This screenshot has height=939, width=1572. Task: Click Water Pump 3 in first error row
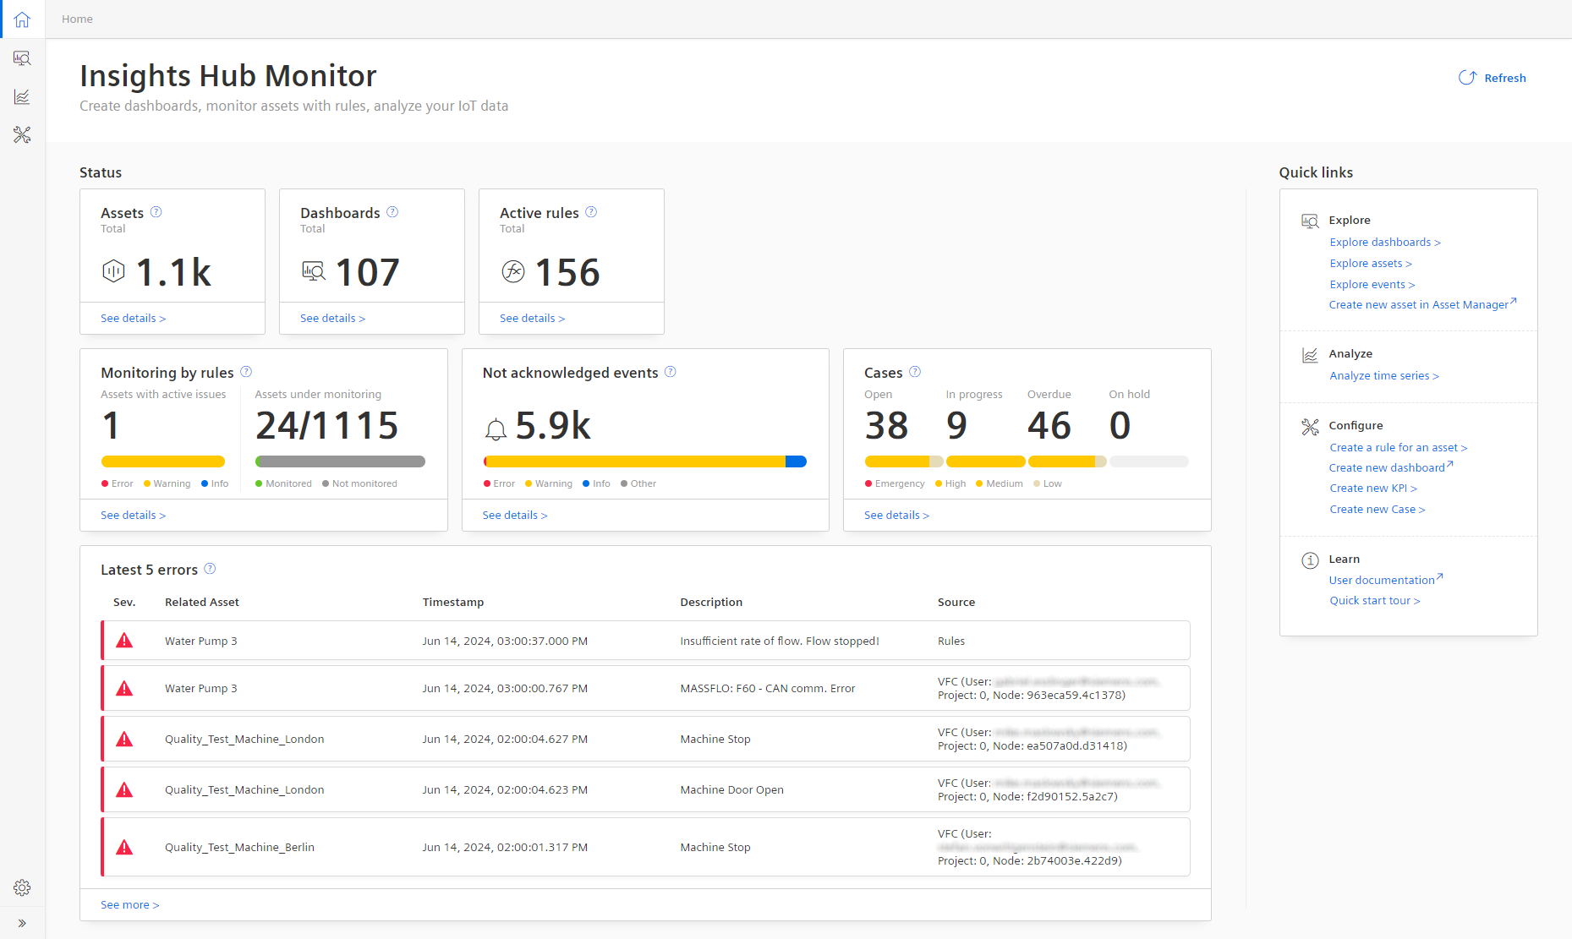coord(201,641)
